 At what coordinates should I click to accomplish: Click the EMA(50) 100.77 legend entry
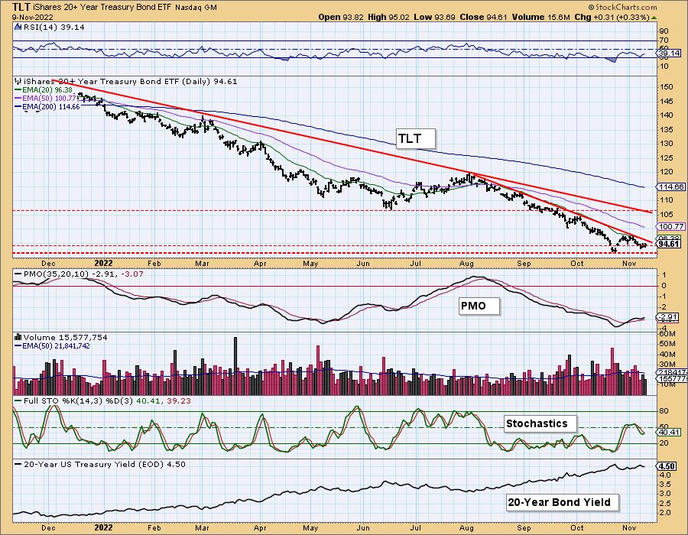(x=46, y=99)
